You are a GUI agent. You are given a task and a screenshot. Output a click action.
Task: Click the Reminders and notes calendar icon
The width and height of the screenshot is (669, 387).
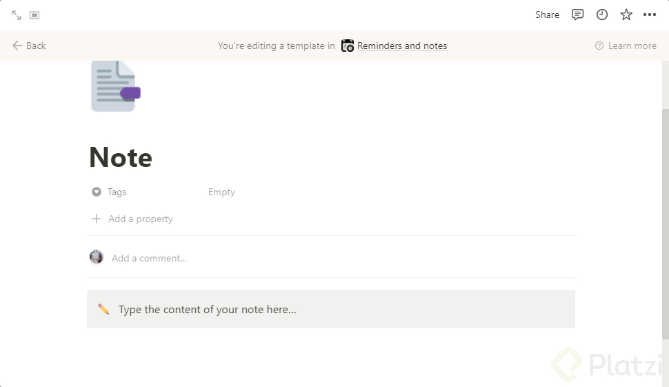point(348,46)
